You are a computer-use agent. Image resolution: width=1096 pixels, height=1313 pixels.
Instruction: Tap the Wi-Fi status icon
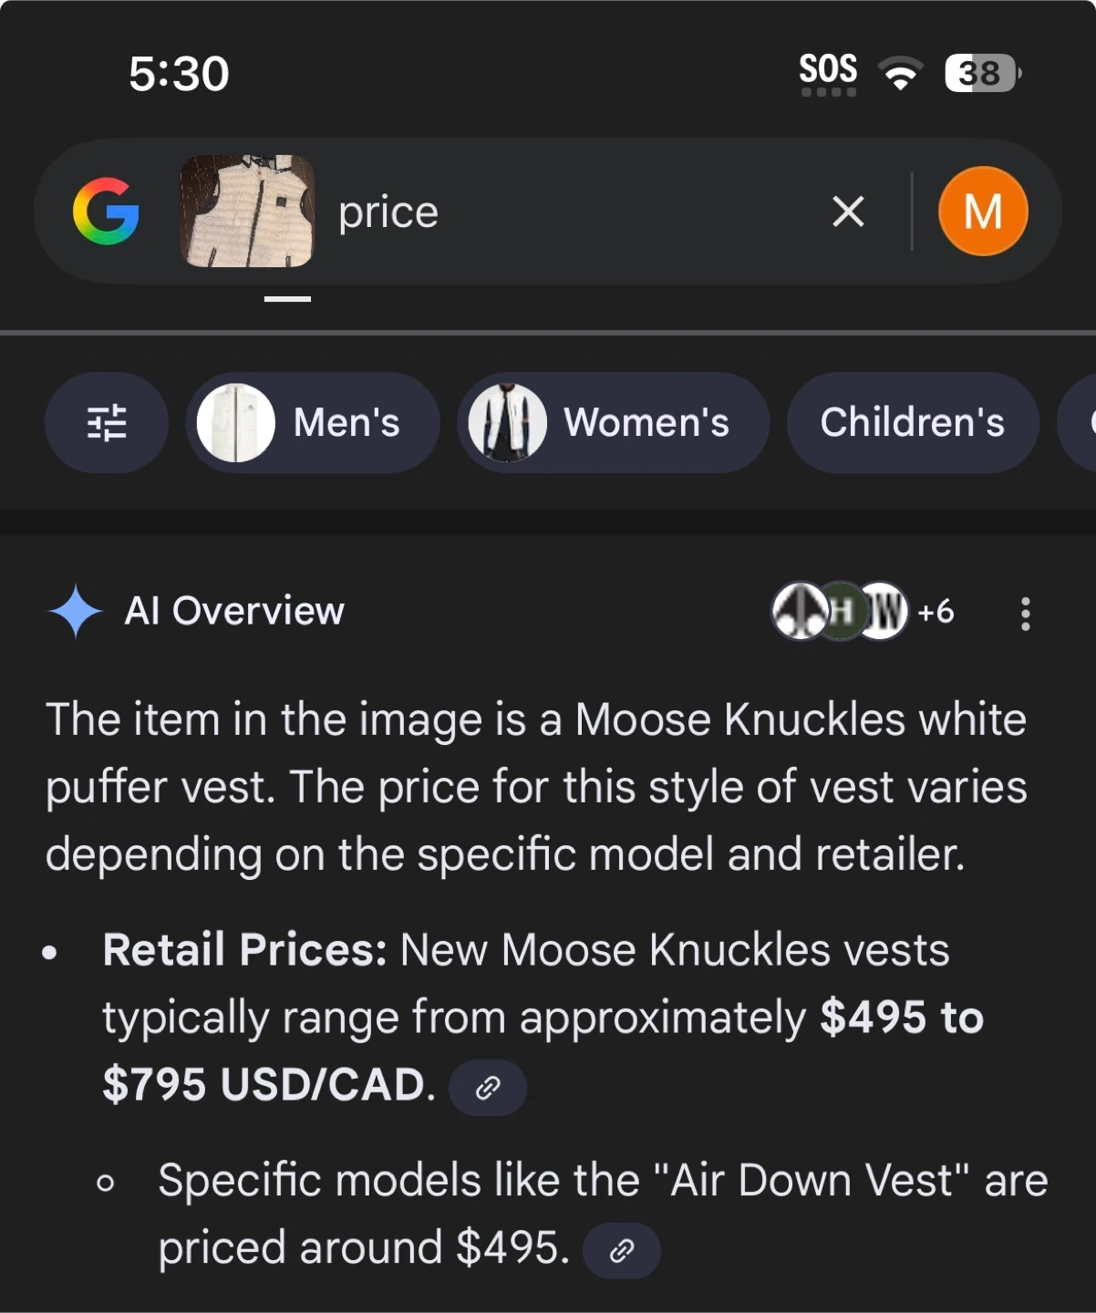(x=900, y=73)
